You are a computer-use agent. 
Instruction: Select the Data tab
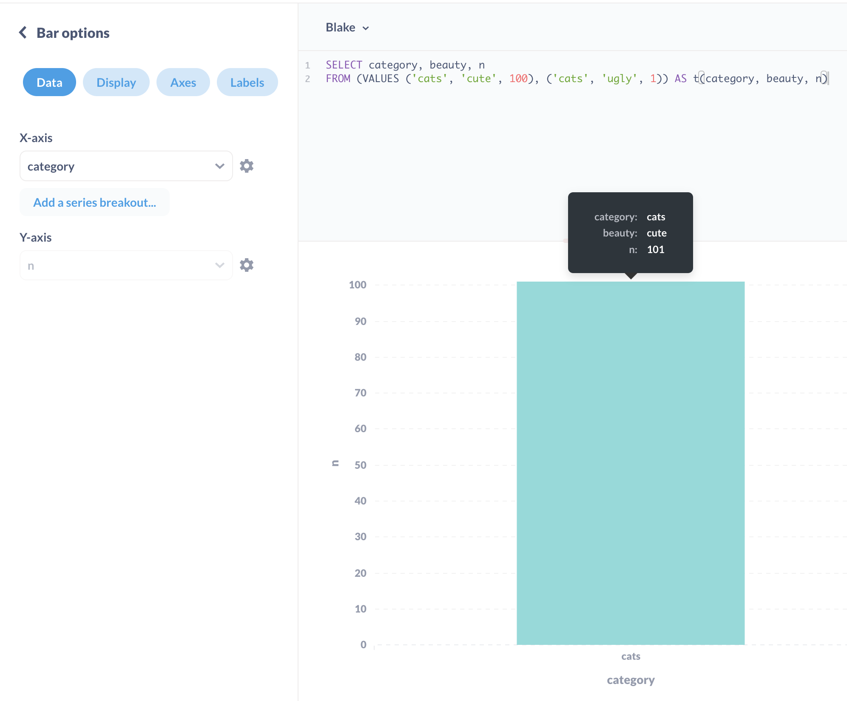(x=49, y=82)
